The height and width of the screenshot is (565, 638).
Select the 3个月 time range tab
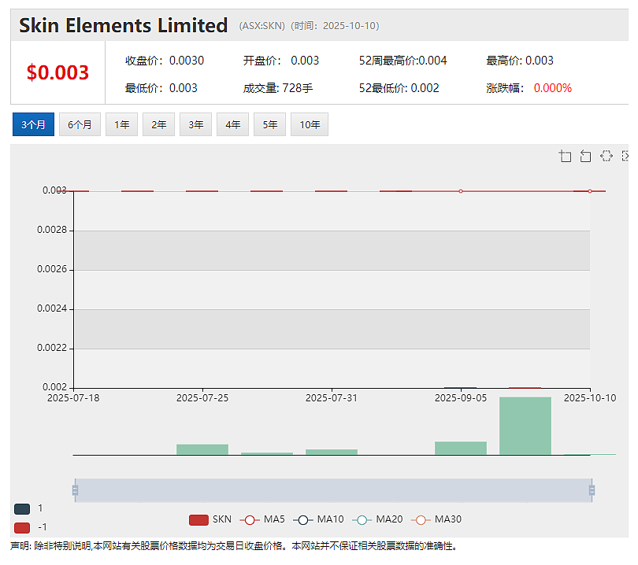(x=33, y=124)
